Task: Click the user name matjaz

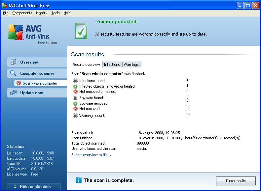Action: tap(142, 149)
